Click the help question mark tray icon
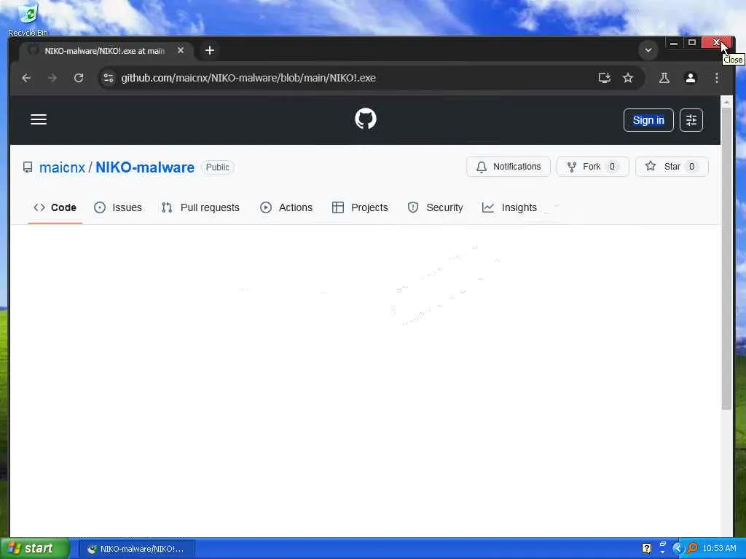The image size is (746, 559). [x=646, y=548]
